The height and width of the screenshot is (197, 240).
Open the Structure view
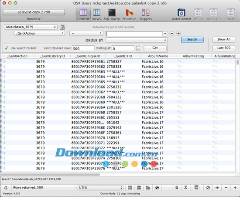click(129, 14)
